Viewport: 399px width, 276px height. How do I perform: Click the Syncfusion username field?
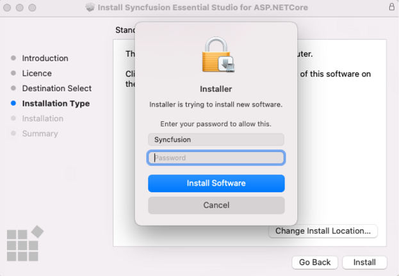(x=216, y=139)
